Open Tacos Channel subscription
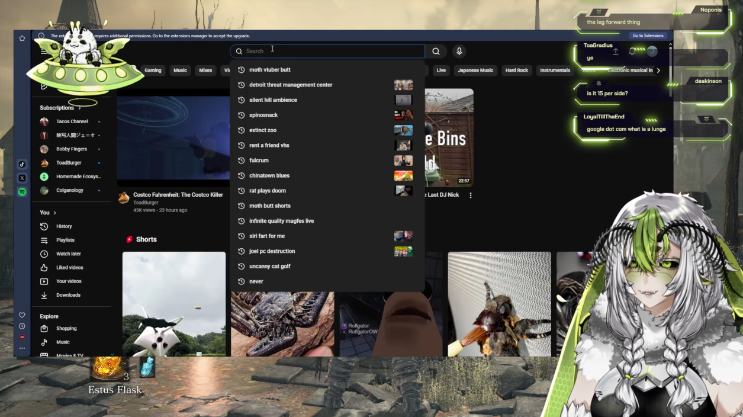 point(71,121)
